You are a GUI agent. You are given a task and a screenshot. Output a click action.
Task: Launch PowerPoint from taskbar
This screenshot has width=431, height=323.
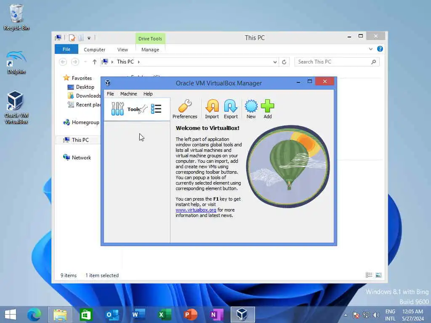190,315
